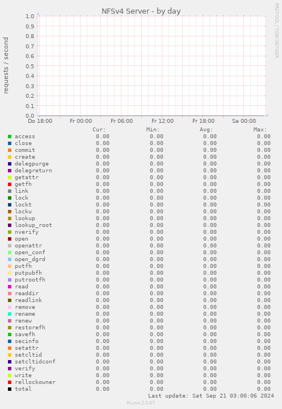282x409 pixels.
Task: Select the nverify legend label
Action: 27,232
